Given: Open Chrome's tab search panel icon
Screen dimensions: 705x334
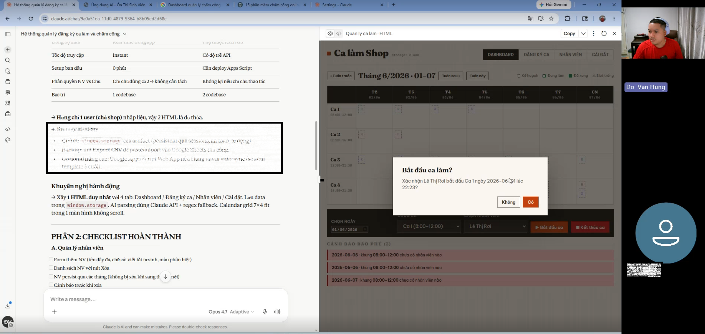Looking at the screenshot, I should coord(585,19).
